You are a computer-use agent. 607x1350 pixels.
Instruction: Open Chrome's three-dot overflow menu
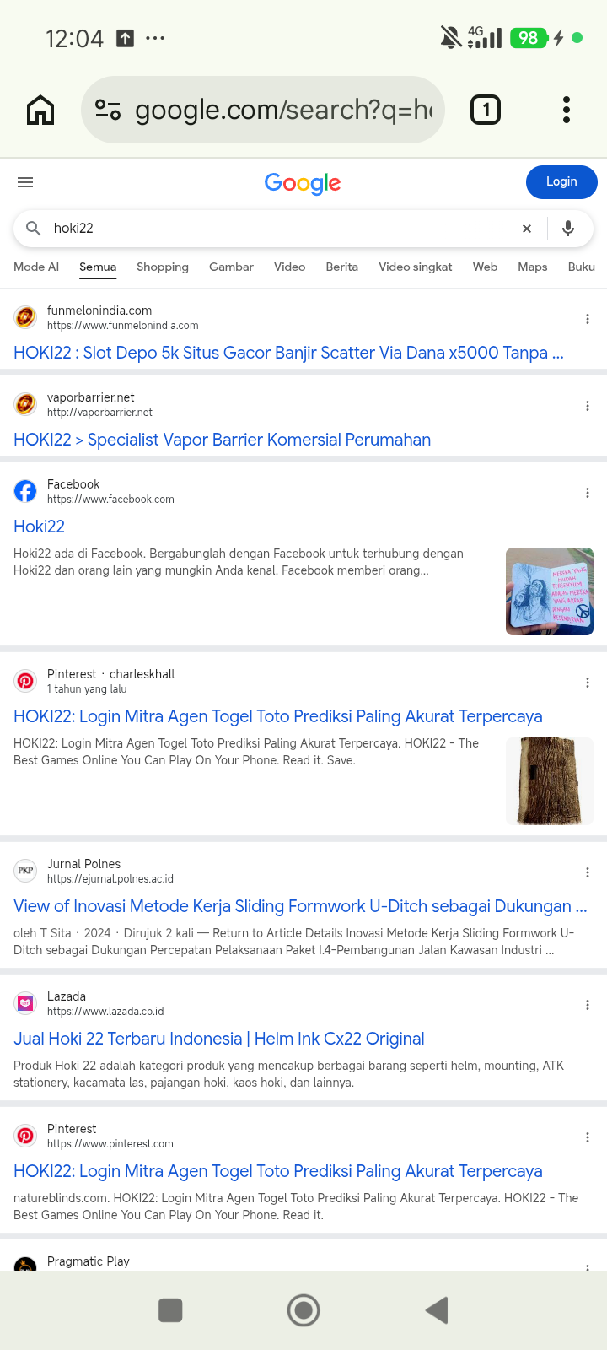coord(567,110)
